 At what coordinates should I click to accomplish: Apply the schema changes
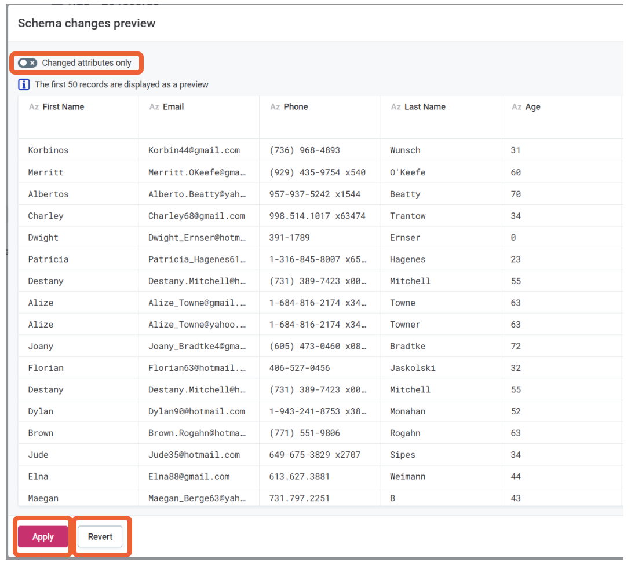[42, 536]
